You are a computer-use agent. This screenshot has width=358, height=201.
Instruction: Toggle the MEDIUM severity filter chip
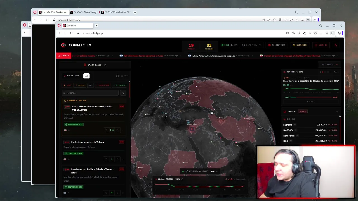pos(80,85)
